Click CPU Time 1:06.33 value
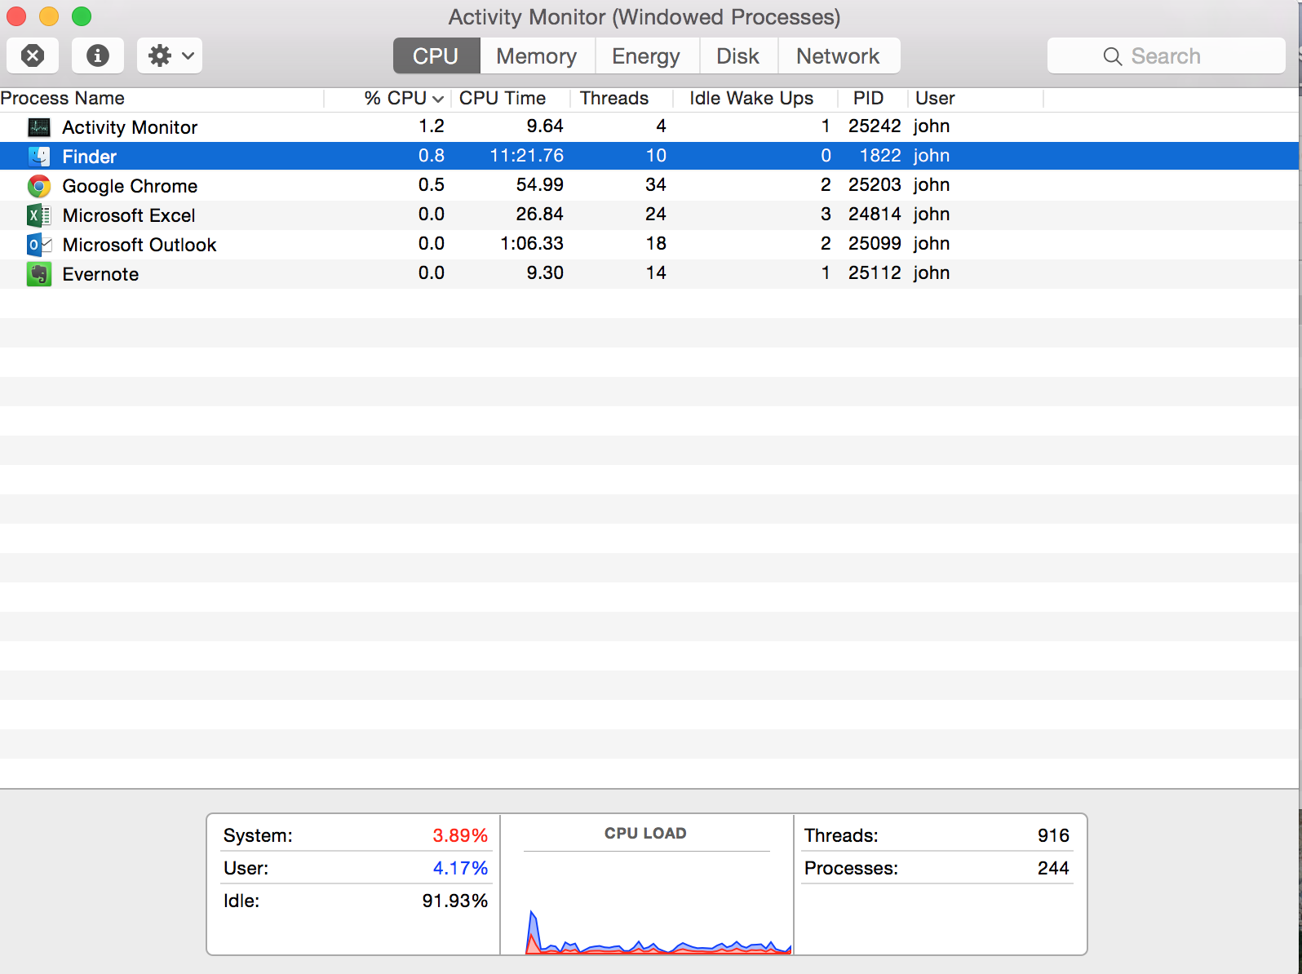The width and height of the screenshot is (1302, 974). click(x=532, y=243)
